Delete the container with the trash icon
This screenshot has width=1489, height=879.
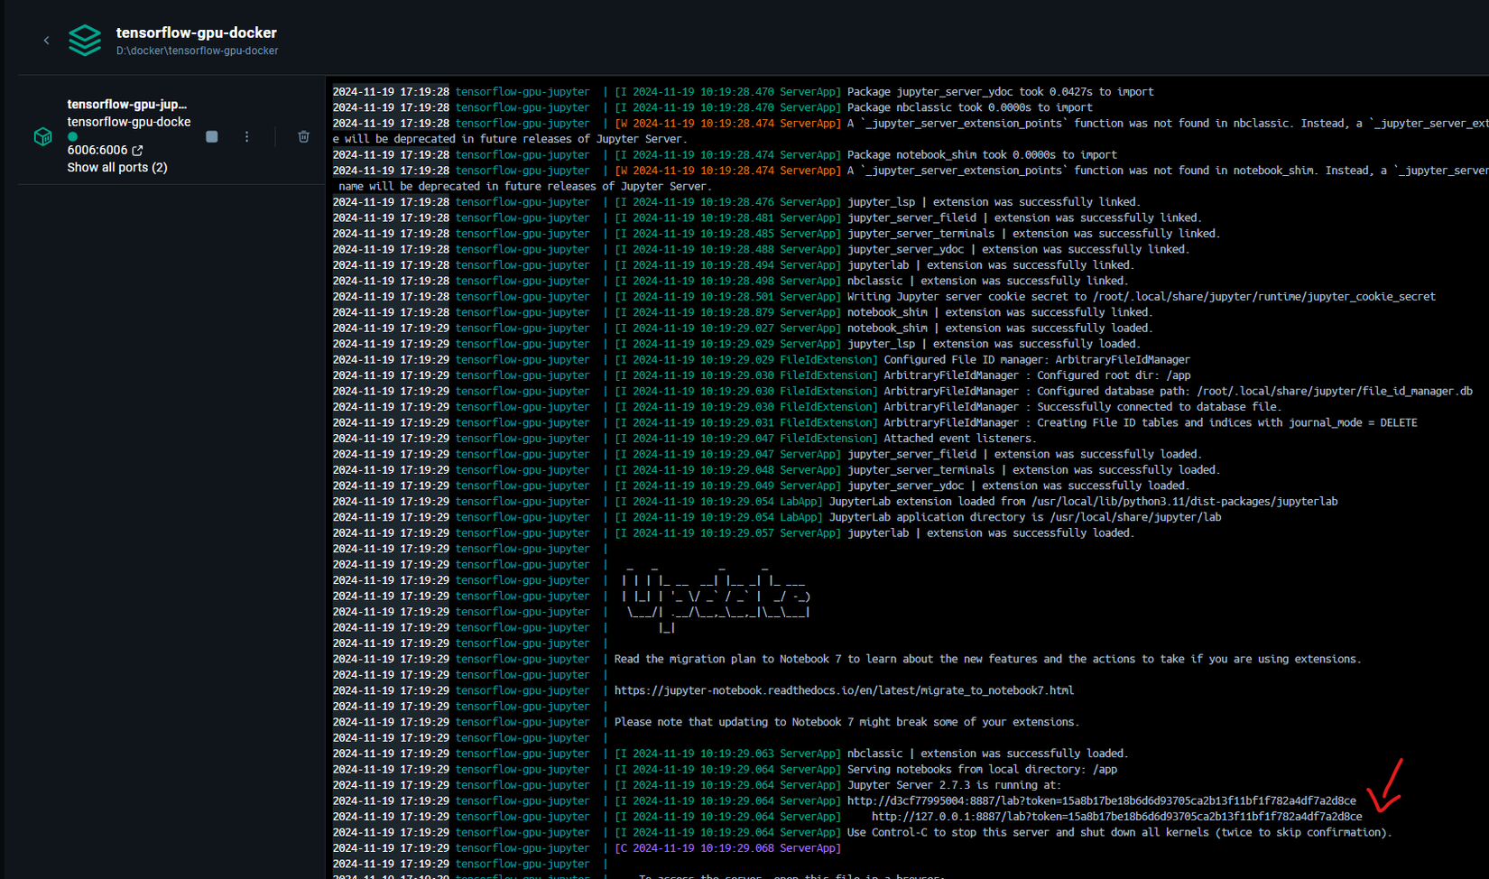303,136
